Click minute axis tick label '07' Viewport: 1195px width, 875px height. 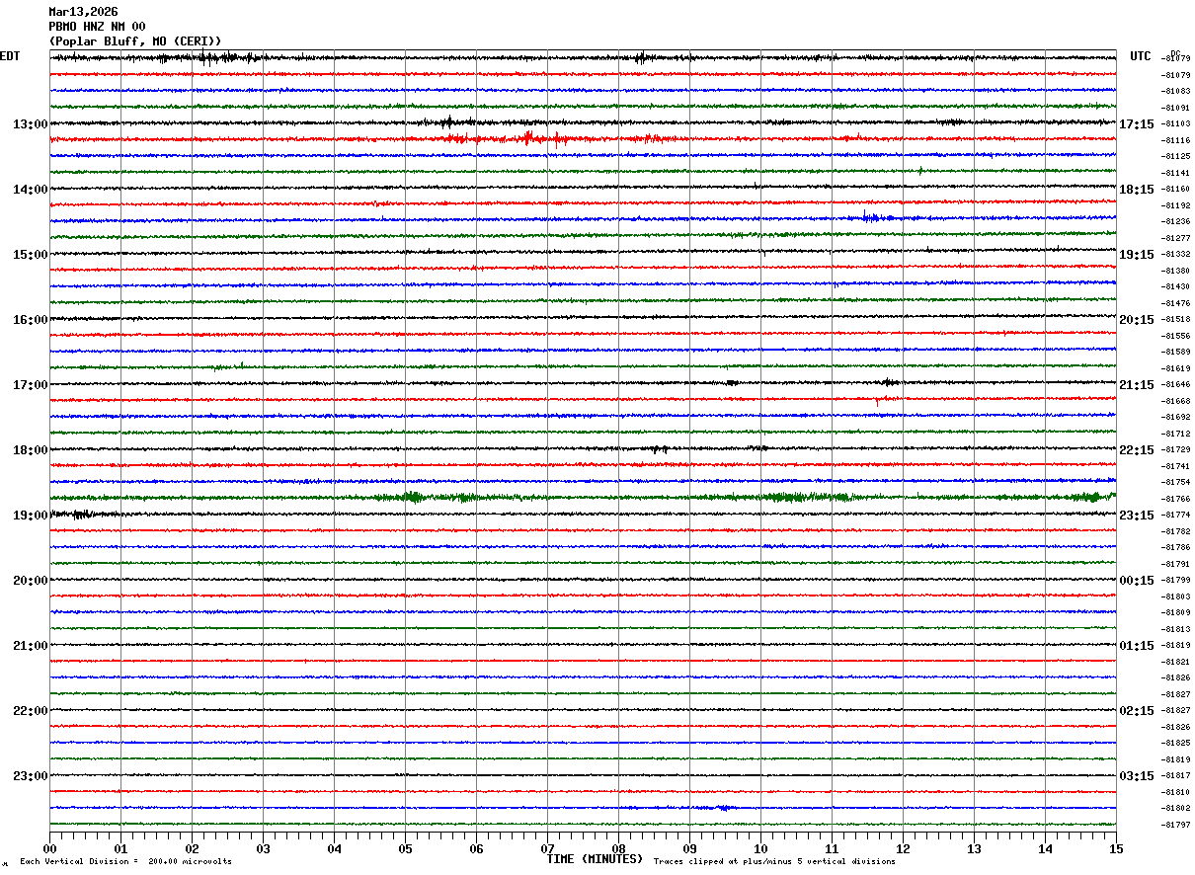547,849
